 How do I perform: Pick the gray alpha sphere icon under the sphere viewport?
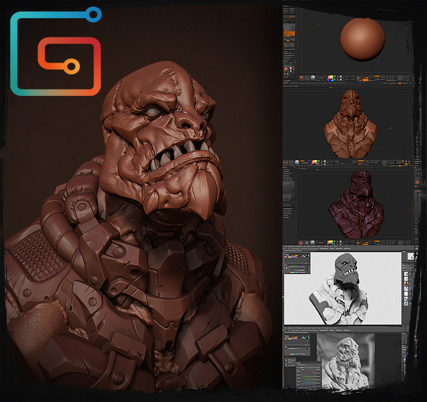(x=313, y=77)
